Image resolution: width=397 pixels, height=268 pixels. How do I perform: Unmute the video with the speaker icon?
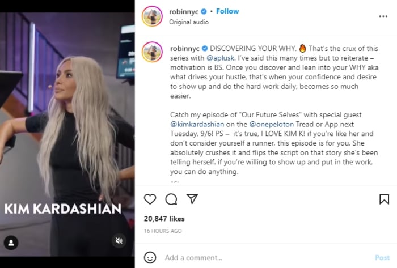point(119,240)
